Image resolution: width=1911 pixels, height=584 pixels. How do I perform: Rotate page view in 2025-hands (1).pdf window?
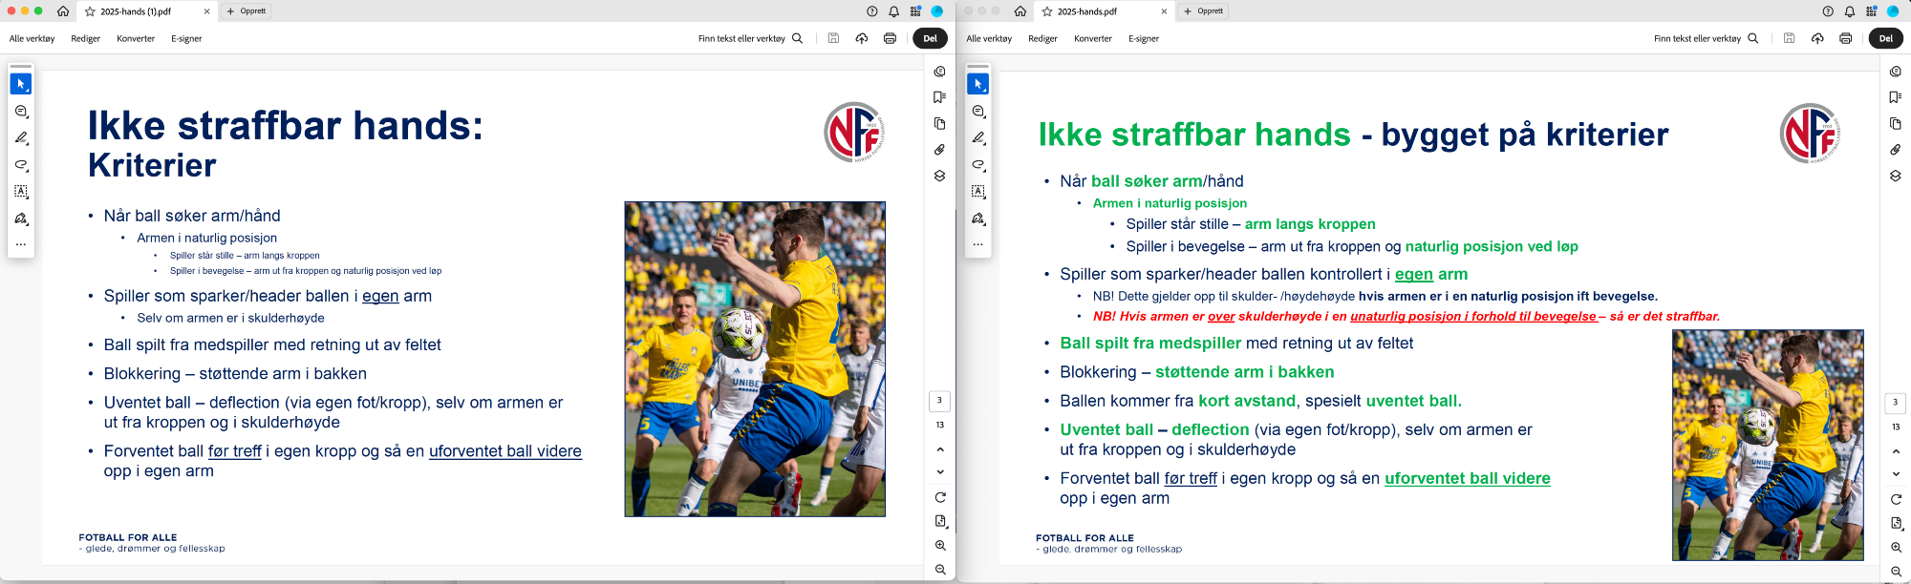click(x=940, y=497)
